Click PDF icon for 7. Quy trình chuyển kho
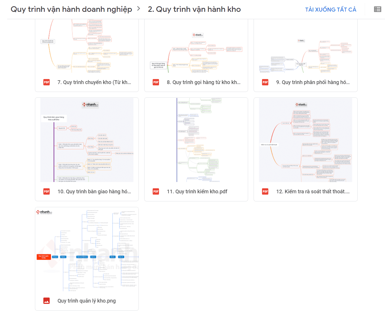Viewport: 385px width, 312px height. (x=47, y=82)
